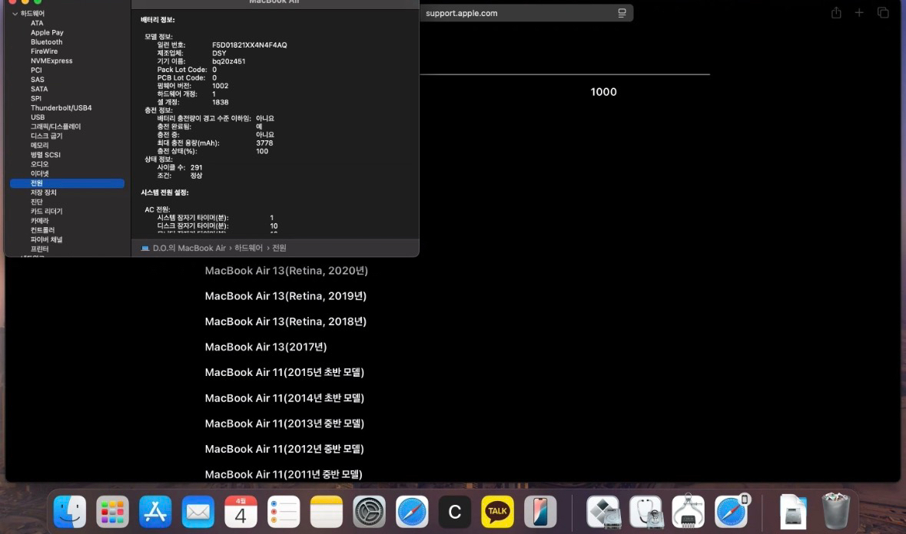906x534 pixels.
Task: Open MacBook Air 13(Retina, 2019년) link
Action: click(285, 296)
